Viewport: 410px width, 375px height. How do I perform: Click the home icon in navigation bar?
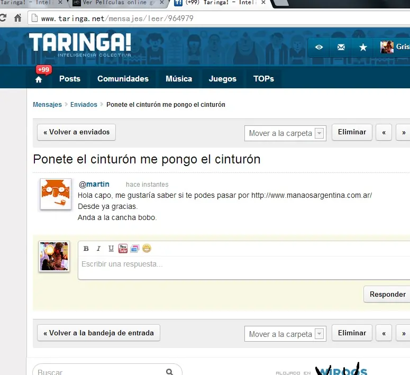pos(39,79)
